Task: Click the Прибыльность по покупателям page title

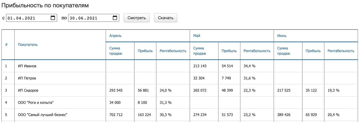Action: click(45, 5)
